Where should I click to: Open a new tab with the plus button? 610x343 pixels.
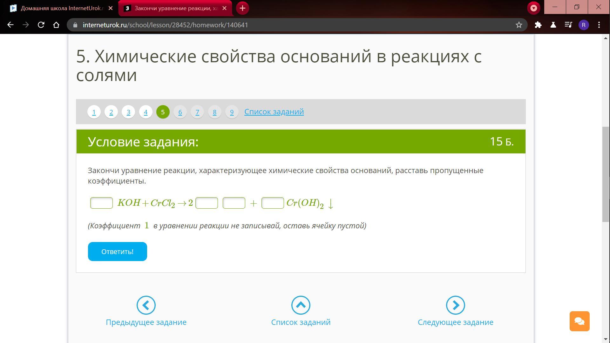(242, 8)
